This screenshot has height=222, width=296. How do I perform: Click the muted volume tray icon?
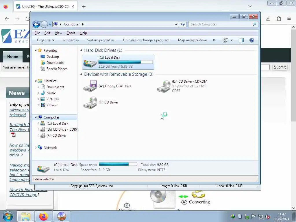(267, 217)
